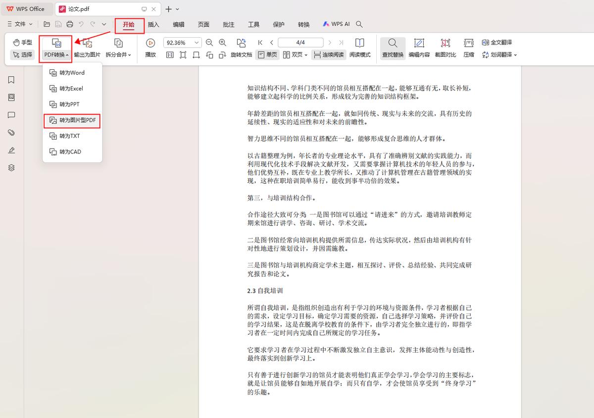Screen dimensions: 594x418
Task: Click the page number 4/4 input field
Action: point(300,42)
